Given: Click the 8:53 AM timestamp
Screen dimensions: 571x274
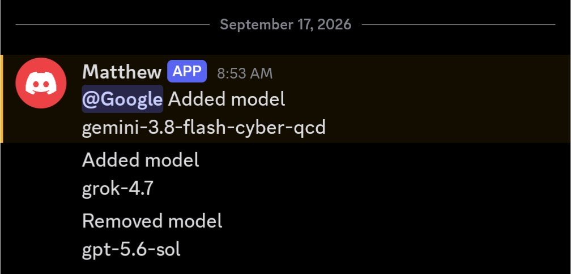Looking at the screenshot, I should tap(245, 73).
